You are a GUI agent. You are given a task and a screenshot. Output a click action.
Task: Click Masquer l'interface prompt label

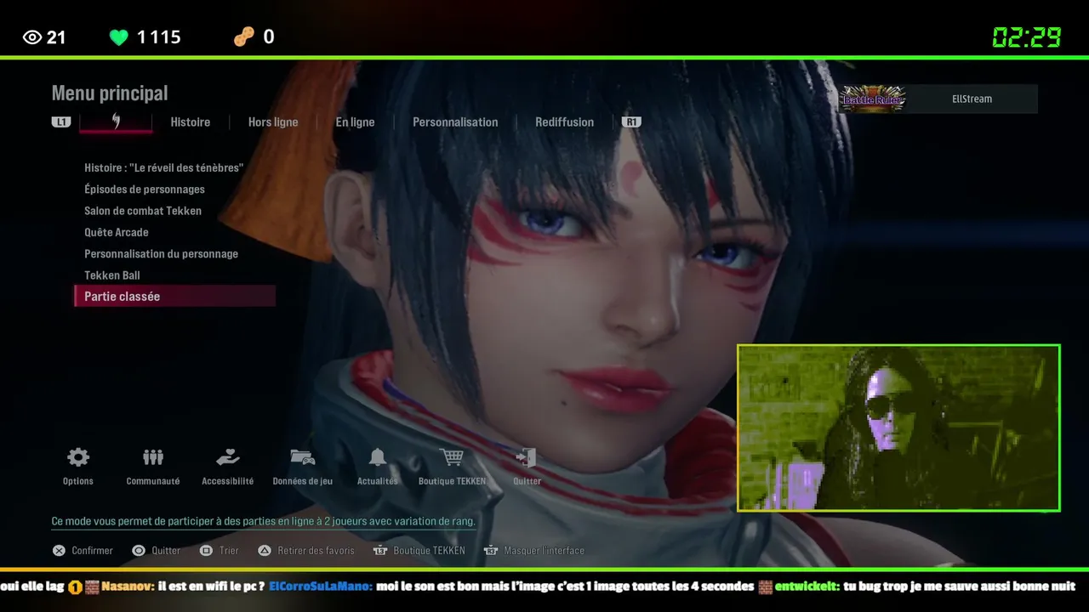(544, 551)
